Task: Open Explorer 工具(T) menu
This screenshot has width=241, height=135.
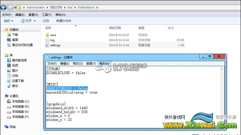Action: coord(47,15)
